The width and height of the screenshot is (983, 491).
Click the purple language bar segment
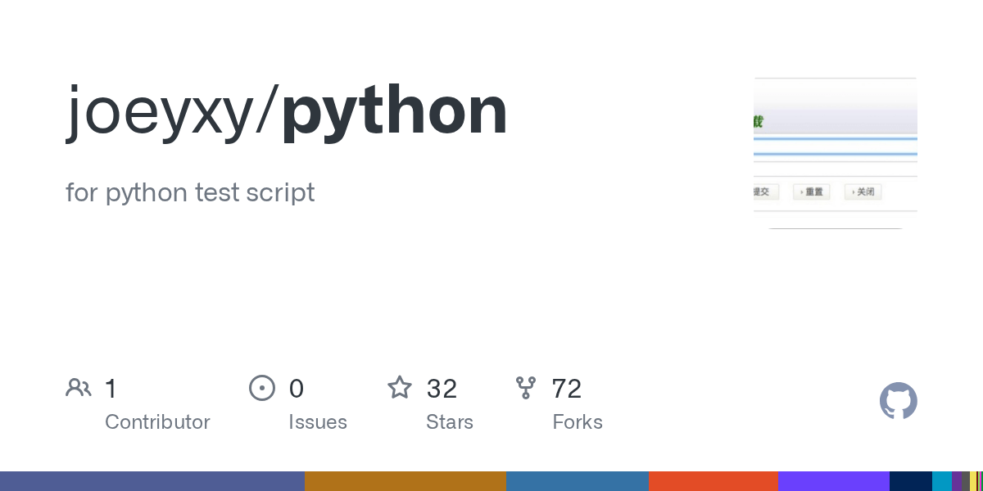click(834, 481)
